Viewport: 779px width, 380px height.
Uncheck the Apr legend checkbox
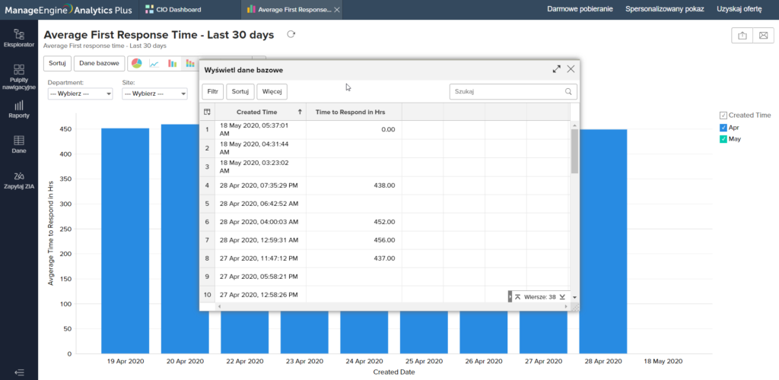click(723, 128)
